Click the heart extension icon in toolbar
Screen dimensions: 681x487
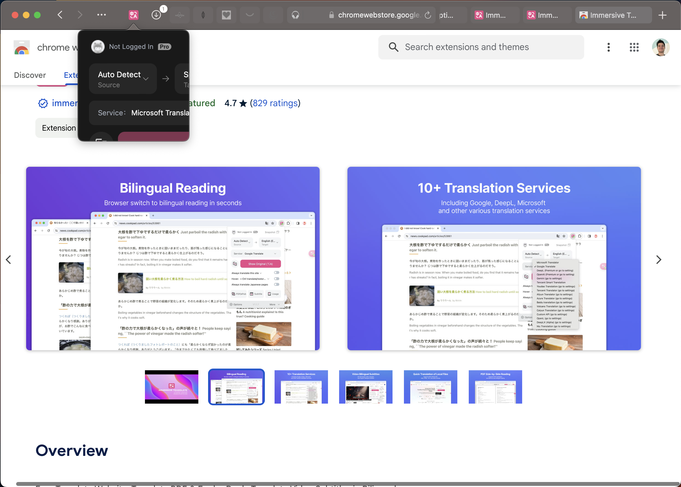click(x=226, y=15)
